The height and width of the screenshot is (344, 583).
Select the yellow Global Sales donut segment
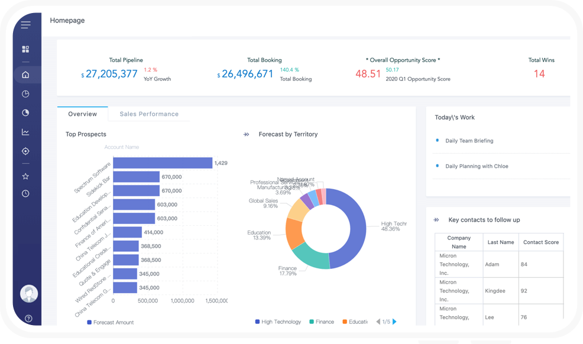point(298,210)
